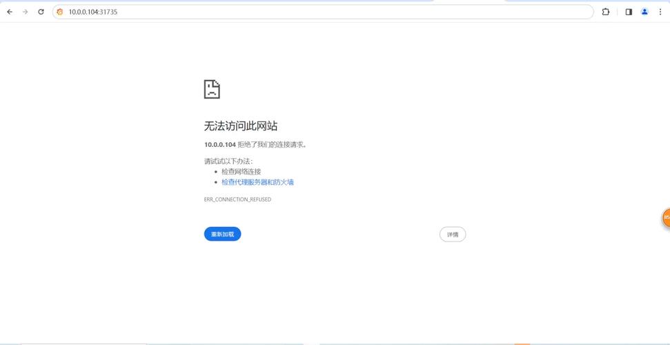Screen dimensions: 670x345
Task: Open the browser three-dot menu
Action: [660, 12]
